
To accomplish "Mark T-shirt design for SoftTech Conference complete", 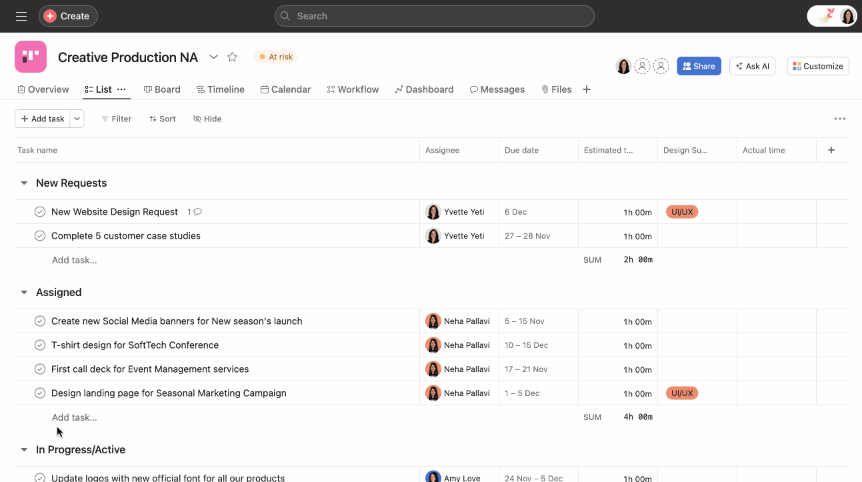I will (x=40, y=345).
